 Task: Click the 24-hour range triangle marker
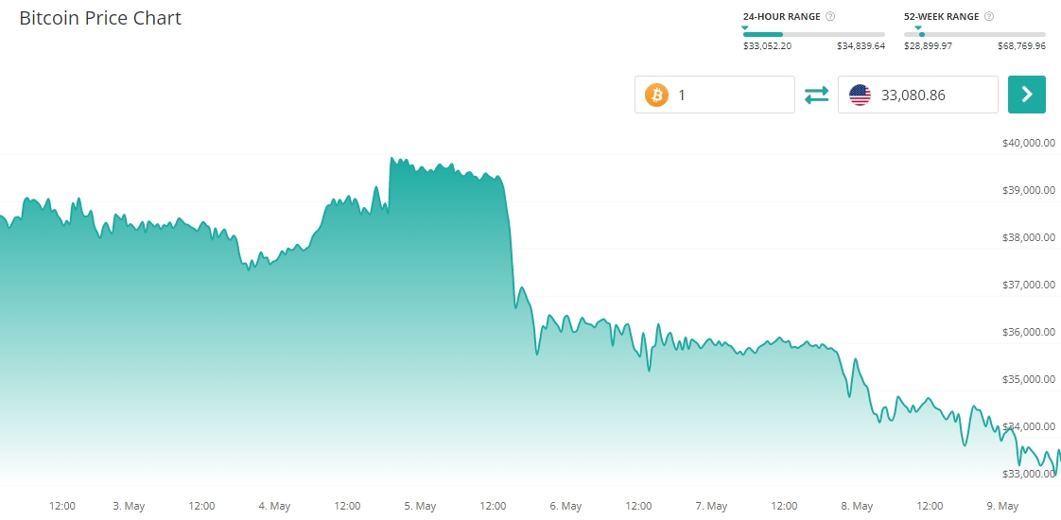(x=744, y=27)
